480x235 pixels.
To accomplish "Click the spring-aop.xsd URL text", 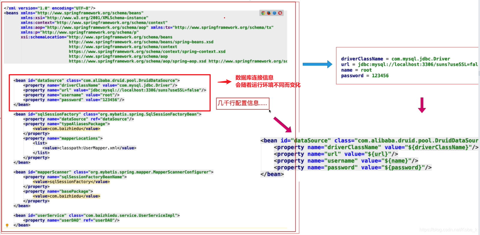I will point(137,61).
